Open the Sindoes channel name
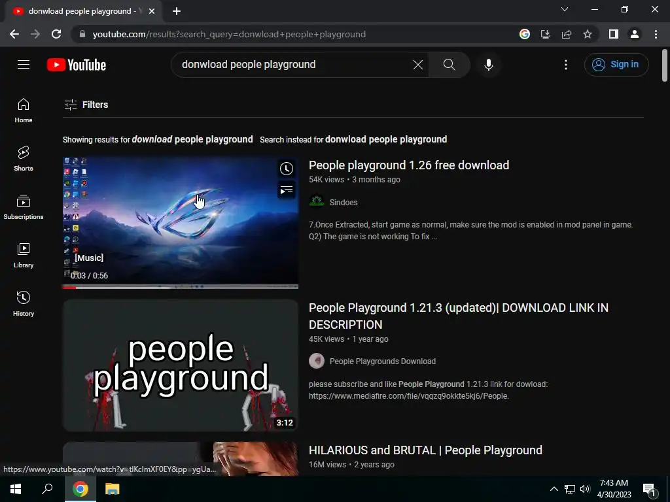670x502 pixels. (x=343, y=203)
